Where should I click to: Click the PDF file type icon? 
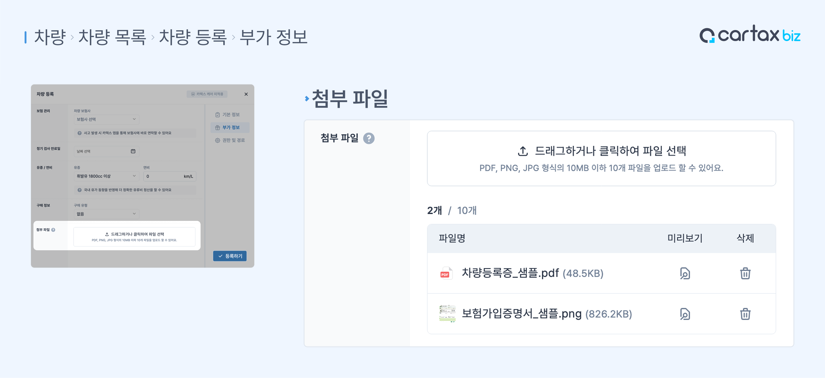tap(446, 274)
